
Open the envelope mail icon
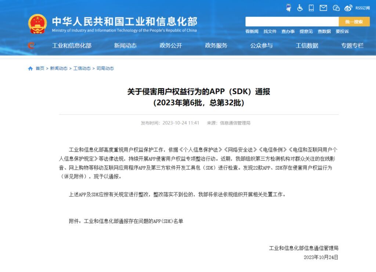click(323, 8)
